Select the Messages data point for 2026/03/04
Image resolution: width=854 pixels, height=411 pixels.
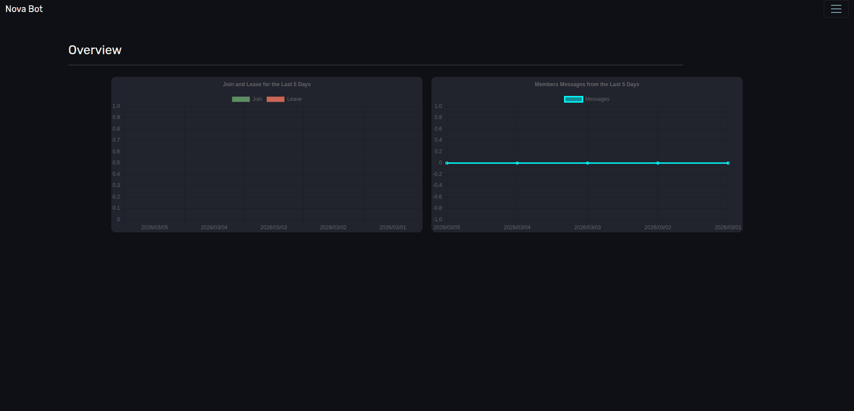tap(517, 163)
